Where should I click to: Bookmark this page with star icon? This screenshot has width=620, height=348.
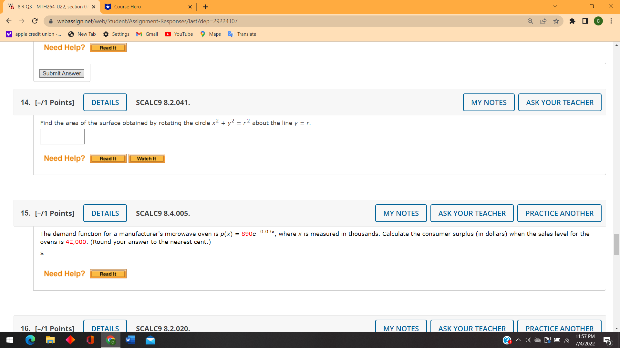(x=556, y=21)
